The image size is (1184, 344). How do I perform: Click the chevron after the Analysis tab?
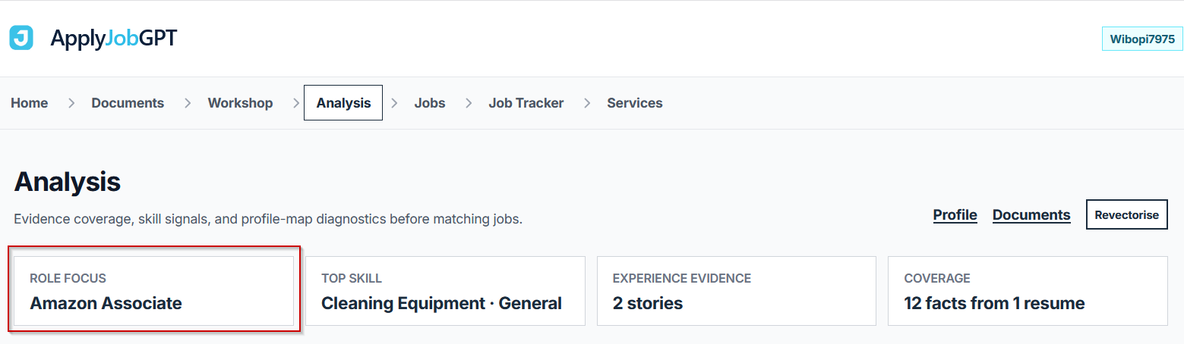point(394,103)
